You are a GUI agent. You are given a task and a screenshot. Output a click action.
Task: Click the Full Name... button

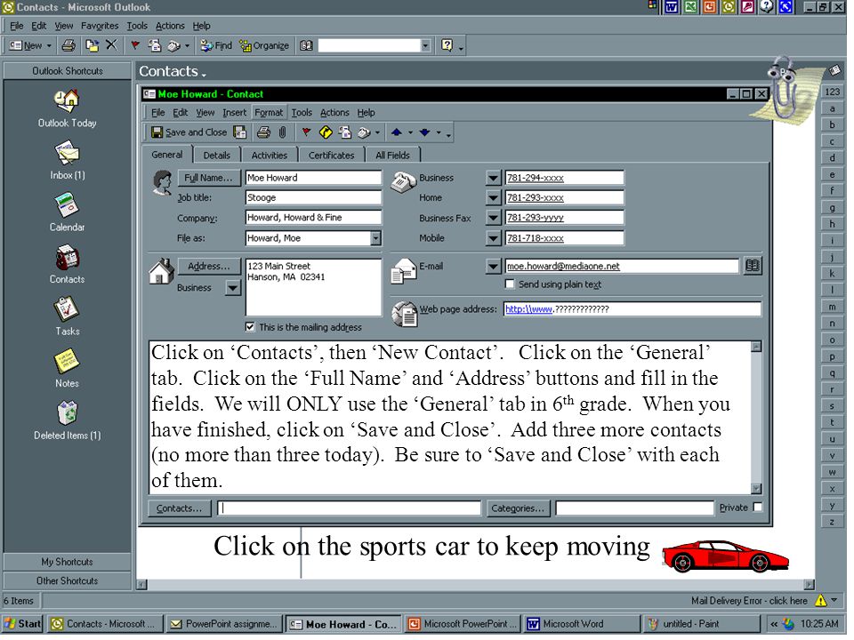point(210,179)
